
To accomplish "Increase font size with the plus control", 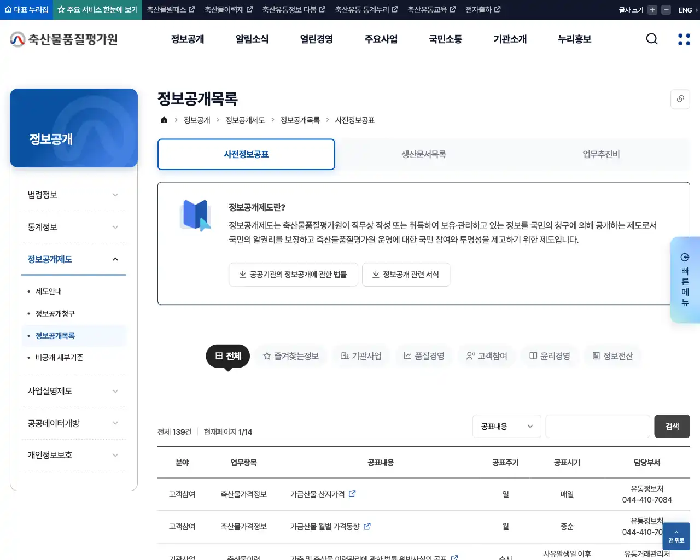I will tap(651, 9).
